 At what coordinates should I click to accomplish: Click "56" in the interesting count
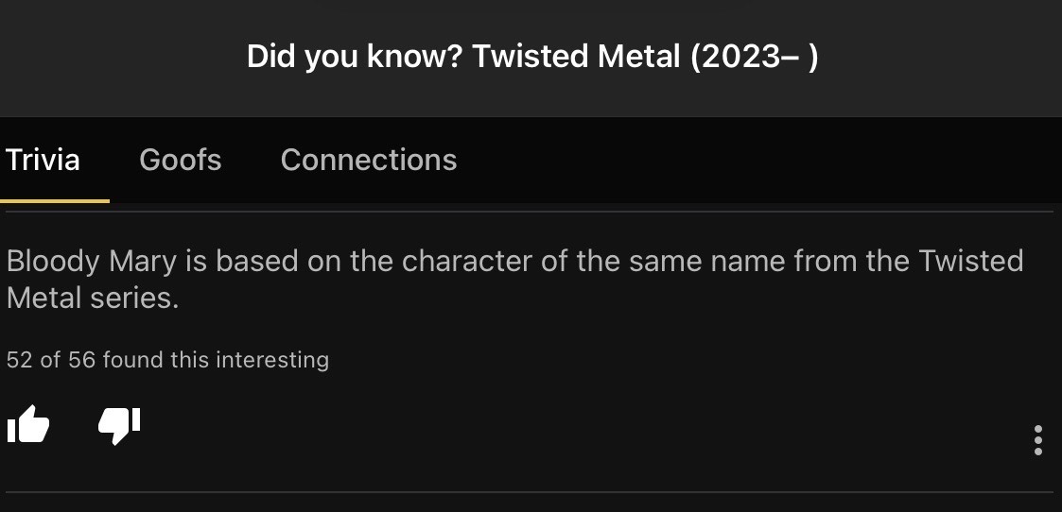tap(81, 360)
